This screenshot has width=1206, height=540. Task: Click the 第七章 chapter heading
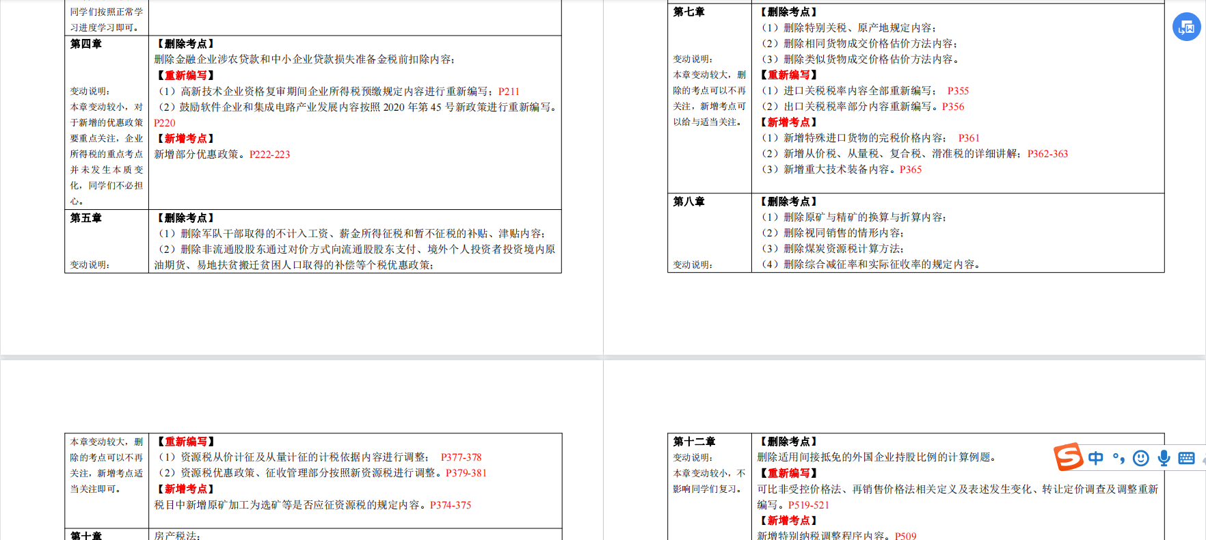(x=688, y=12)
